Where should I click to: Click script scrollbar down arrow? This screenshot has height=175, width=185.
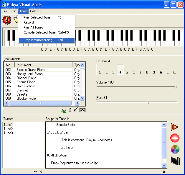click(x=164, y=165)
